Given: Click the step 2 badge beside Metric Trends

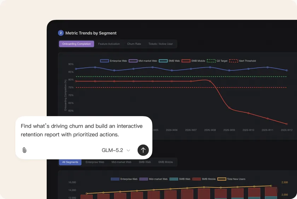Looking at the screenshot, I should click(60, 33).
